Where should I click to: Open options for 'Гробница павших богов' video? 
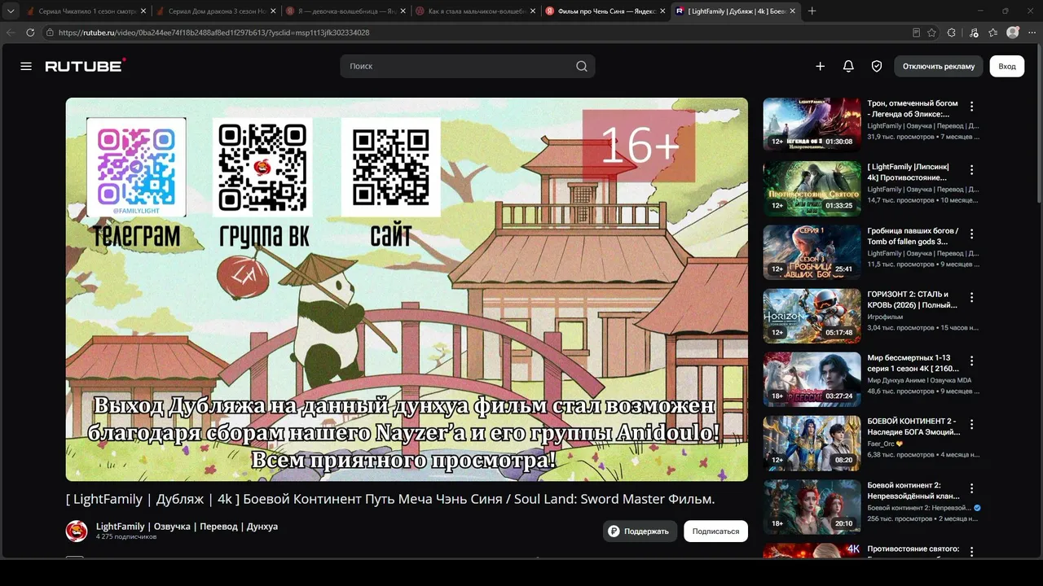tap(971, 234)
